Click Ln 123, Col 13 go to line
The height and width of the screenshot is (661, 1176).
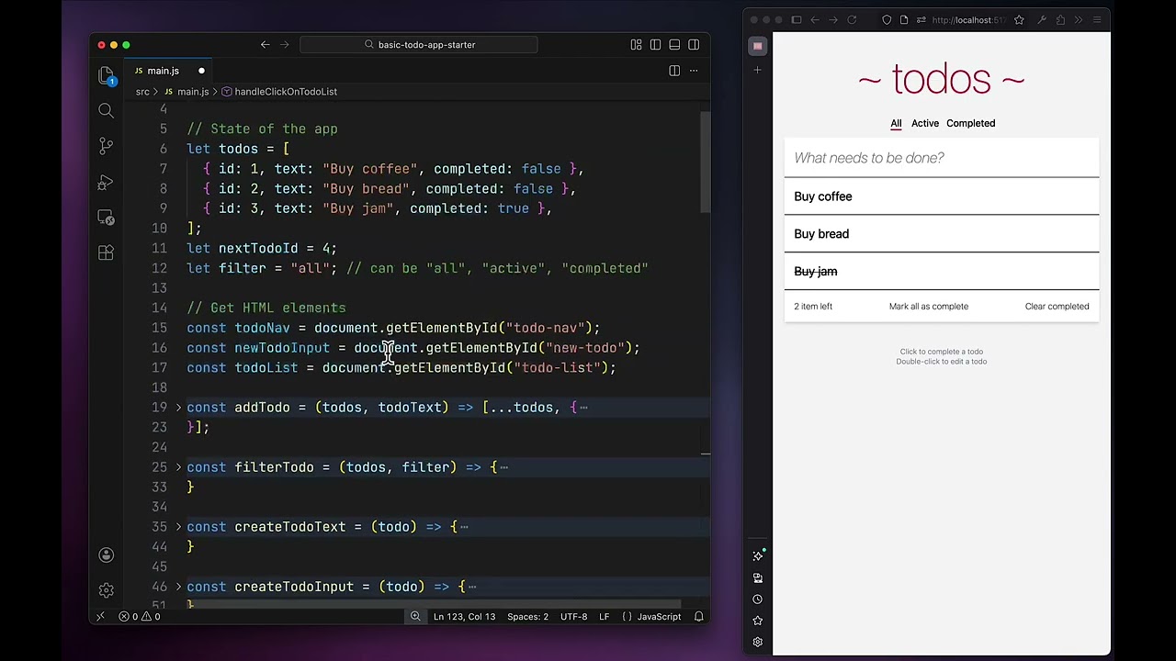click(464, 617)
